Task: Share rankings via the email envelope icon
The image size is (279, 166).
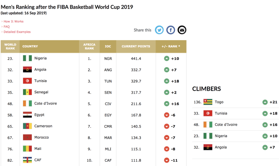Action: click(x=182, y=30)
